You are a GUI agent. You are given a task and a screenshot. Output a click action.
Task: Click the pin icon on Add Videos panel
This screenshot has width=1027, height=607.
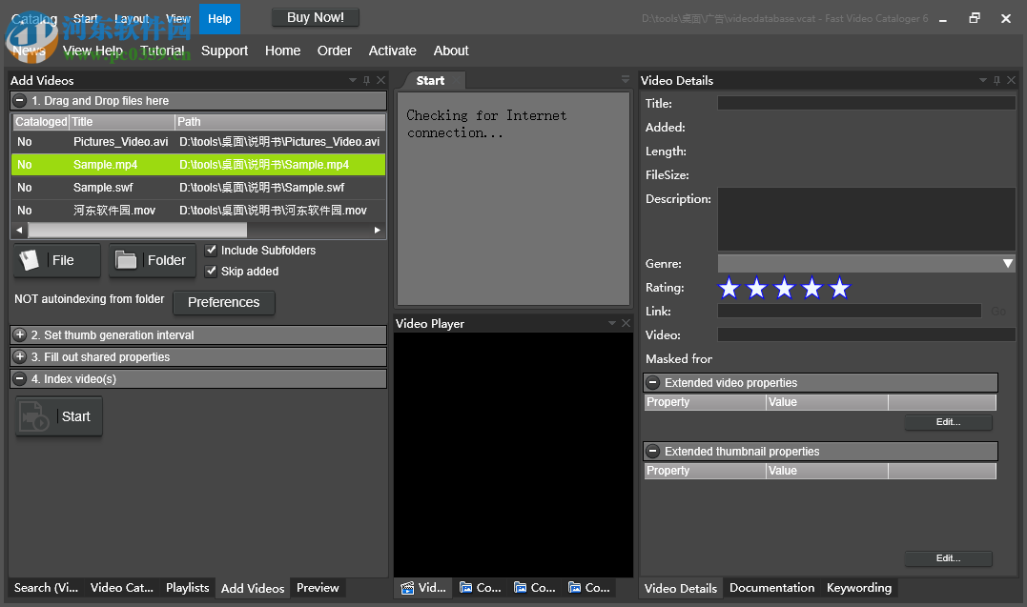pos(365,80)
